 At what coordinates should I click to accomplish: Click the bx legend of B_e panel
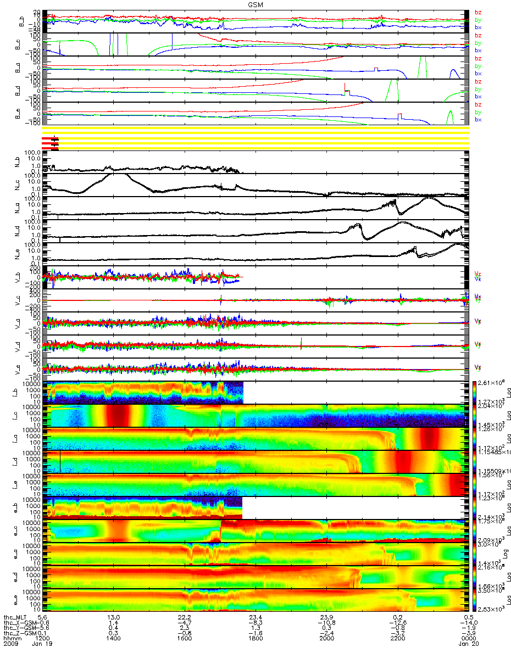click(478, 120)
